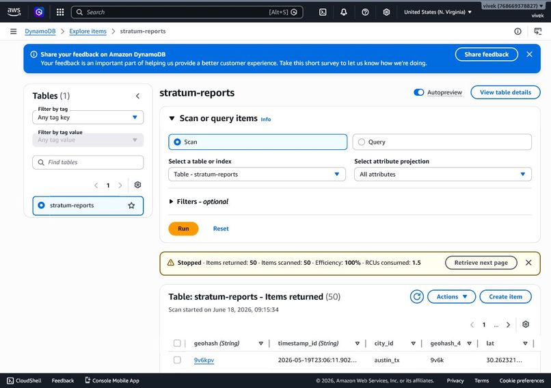Click Retrieve next page button
The width and height of the screenshot is (551, 388).
coord(481,262)
